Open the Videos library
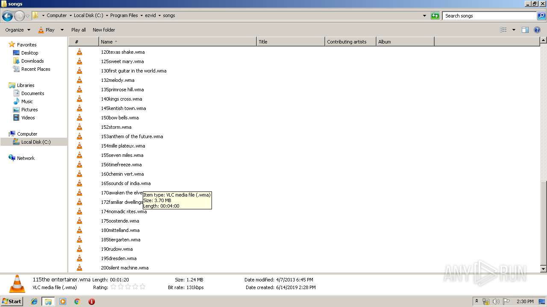547x307 pixels. pyautogui.click(x=28, y=118)
